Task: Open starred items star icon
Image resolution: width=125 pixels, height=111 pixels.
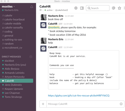Action: (x=120, y=8)
